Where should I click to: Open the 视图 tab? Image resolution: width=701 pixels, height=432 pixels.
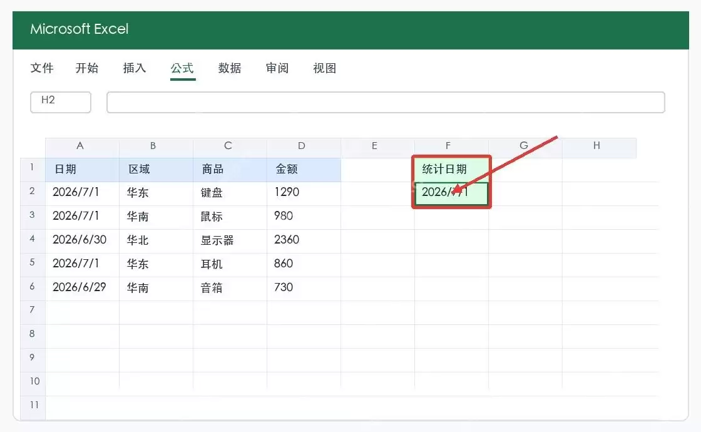click(325, 68)
